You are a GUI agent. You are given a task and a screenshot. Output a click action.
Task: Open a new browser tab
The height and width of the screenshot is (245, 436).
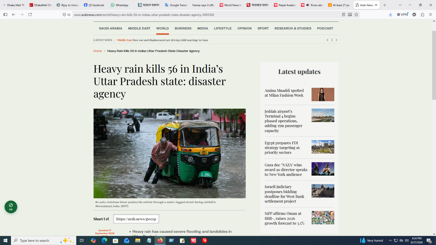pyautogui.click(x=384, y=5)
